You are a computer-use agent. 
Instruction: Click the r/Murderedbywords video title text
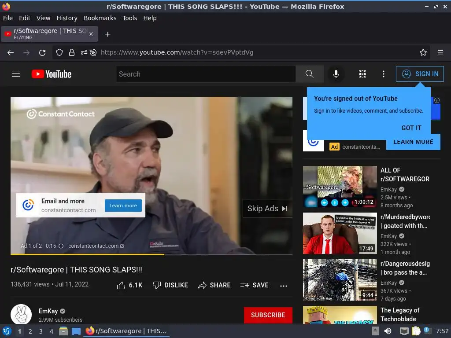405,221
